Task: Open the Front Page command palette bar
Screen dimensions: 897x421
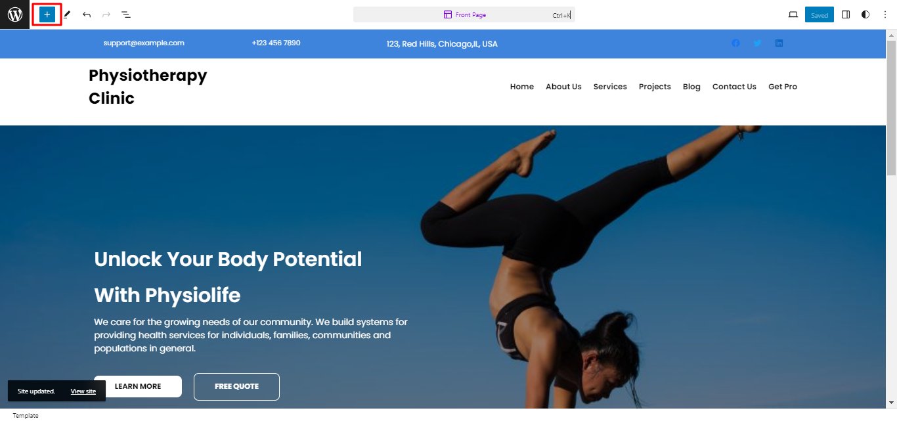Action: coord(464,14)
